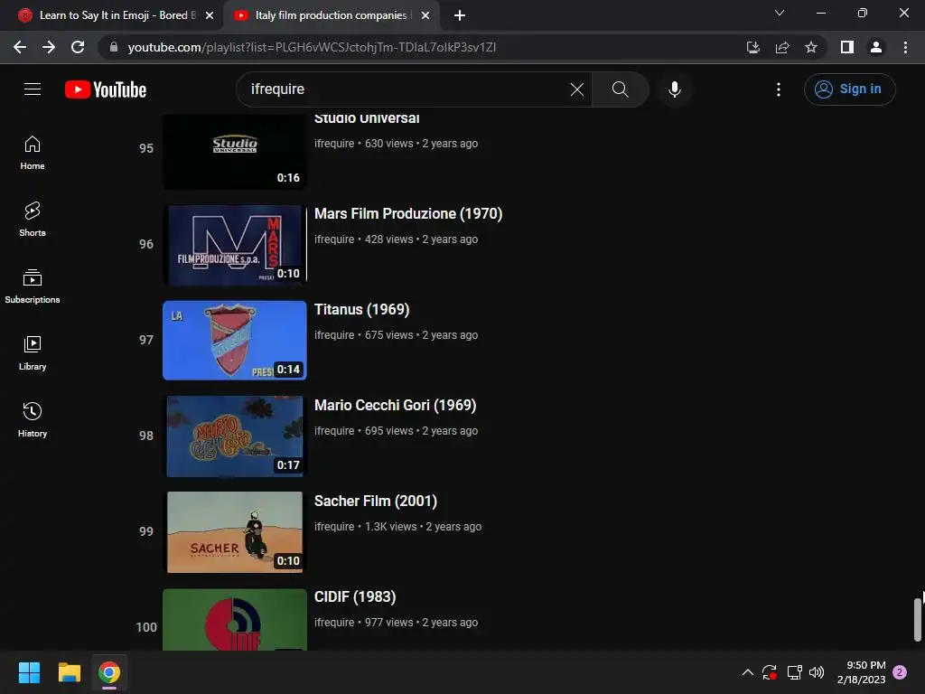Select the Italy film production companies tab

(x=331, y=15)
